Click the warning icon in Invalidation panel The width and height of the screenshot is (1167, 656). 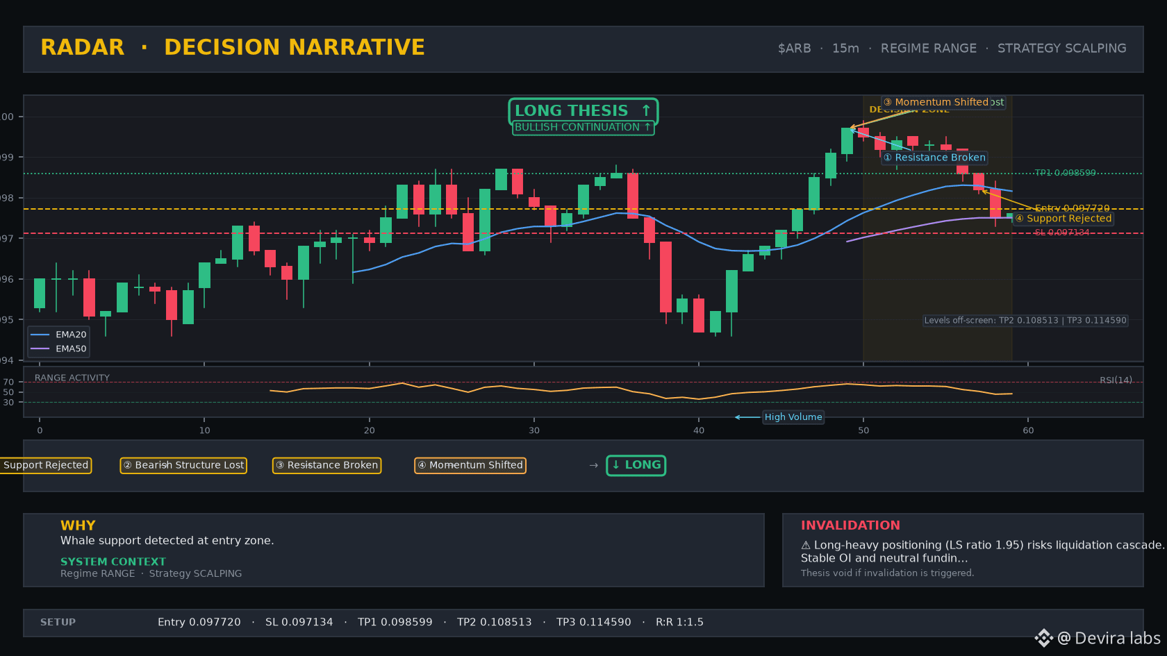pos(806,546)
